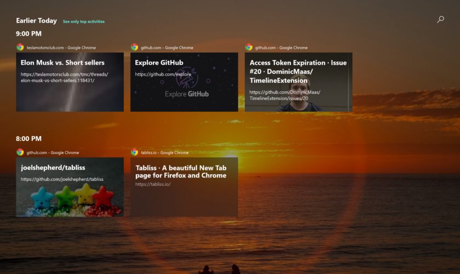Image resolution: width=460 pixels, height=274 pixels.
Task: Click the TimelineExtension/issues/20 URL text
Action: [x=285, y=95]
